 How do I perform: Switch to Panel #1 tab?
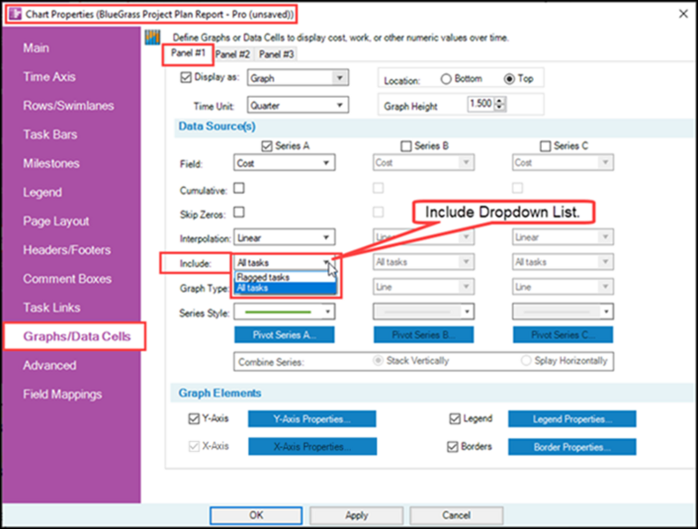pos(188,54)
